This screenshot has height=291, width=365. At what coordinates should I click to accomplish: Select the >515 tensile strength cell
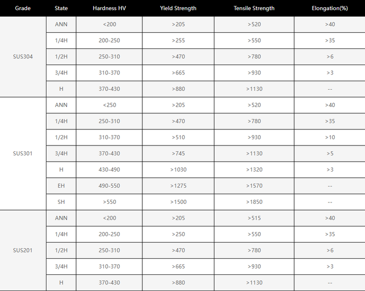pyautogui.click(x=254, y=218)
